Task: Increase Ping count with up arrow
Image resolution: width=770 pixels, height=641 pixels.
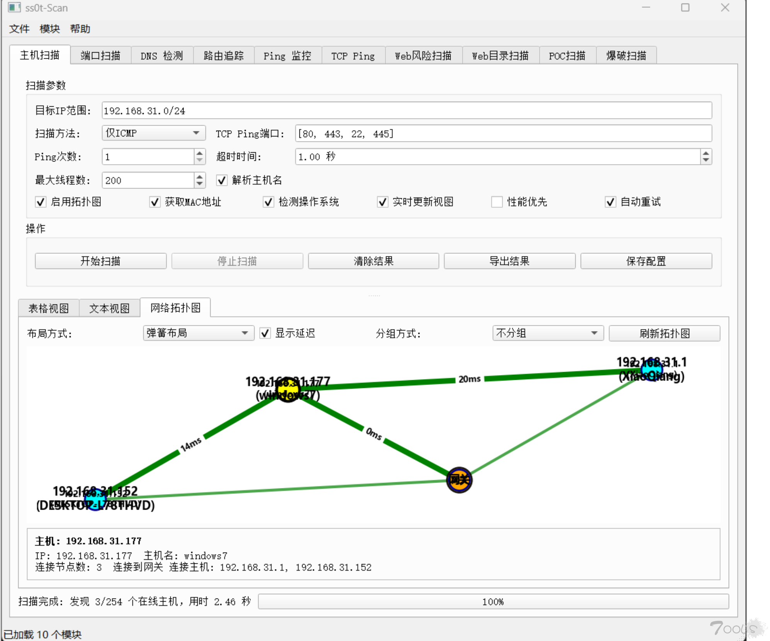Action: [x=199, y=153]
